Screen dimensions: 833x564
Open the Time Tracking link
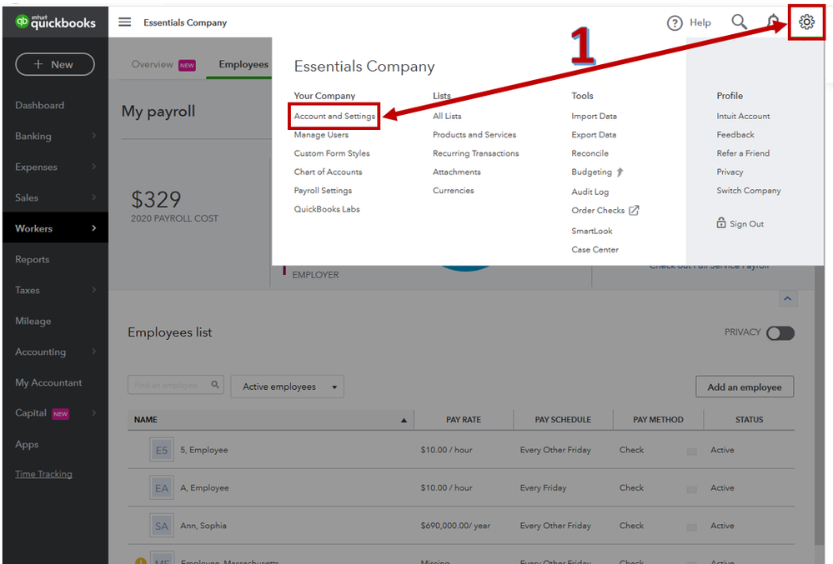pos(43,474)
